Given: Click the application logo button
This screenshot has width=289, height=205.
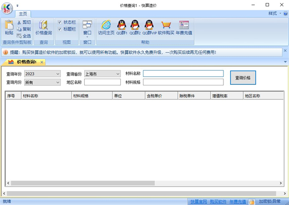Looking at the screenshot, I should pos(7,8).
